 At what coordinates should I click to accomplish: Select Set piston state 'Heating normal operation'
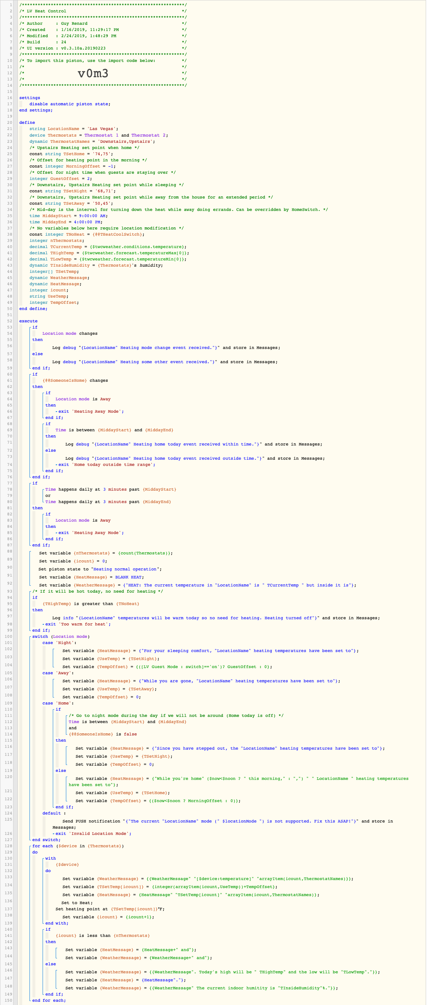point(100,569)
